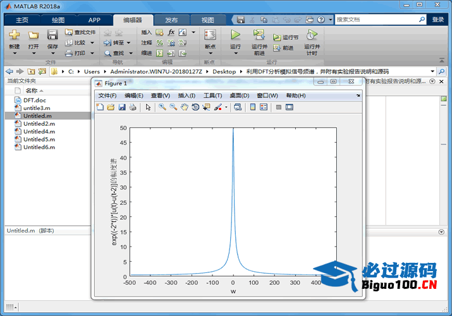Switch to the APP tab
Viewport: 452px width, 316px height.
pyautogui.click(x=94, y=20)
